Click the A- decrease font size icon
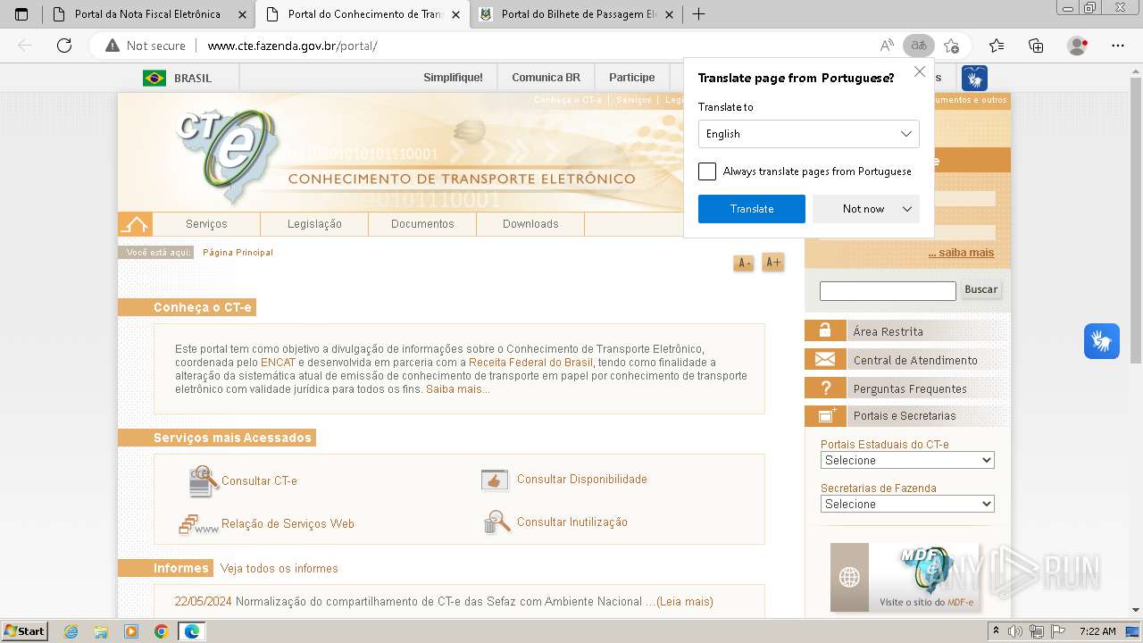 (x=743, y=263)
